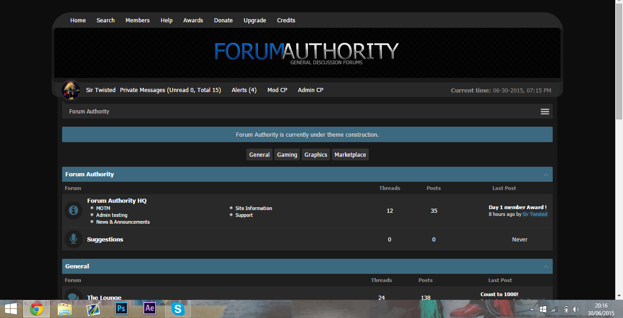Open the Suggestions forum
The image size is (623, 318).
coord(105,239)
